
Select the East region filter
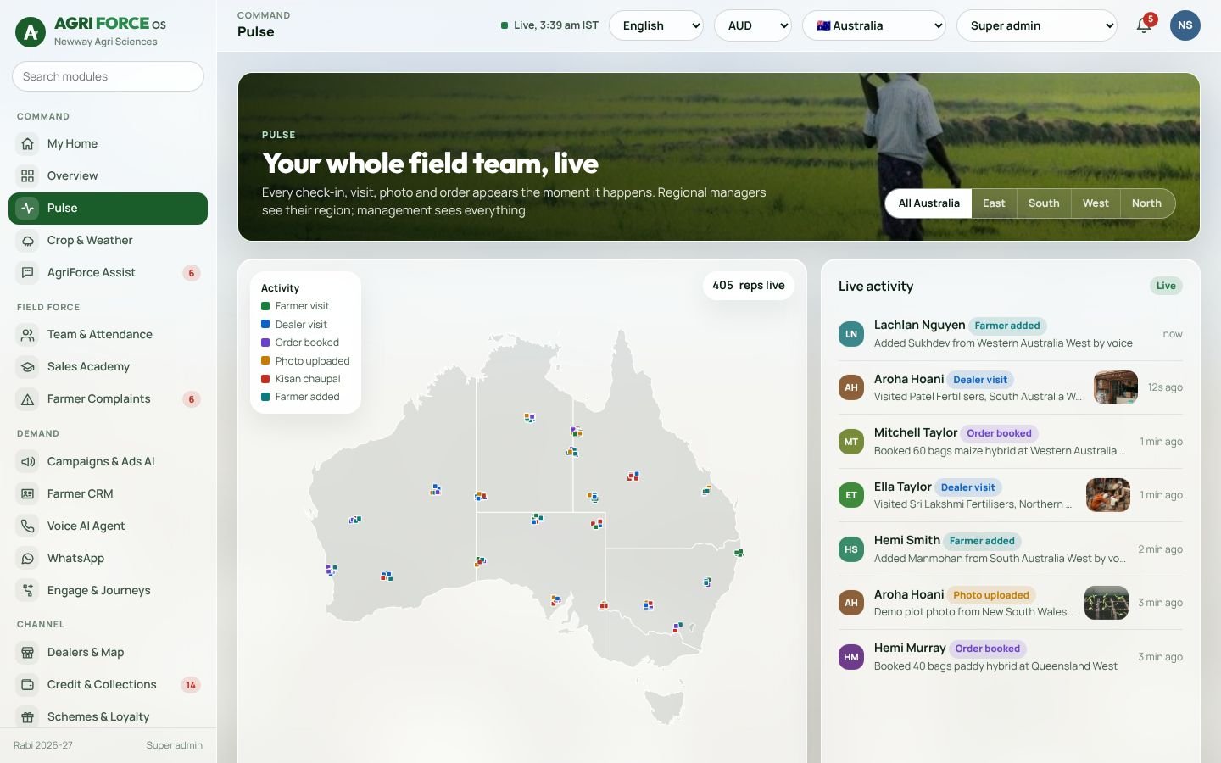coord(994,203)
